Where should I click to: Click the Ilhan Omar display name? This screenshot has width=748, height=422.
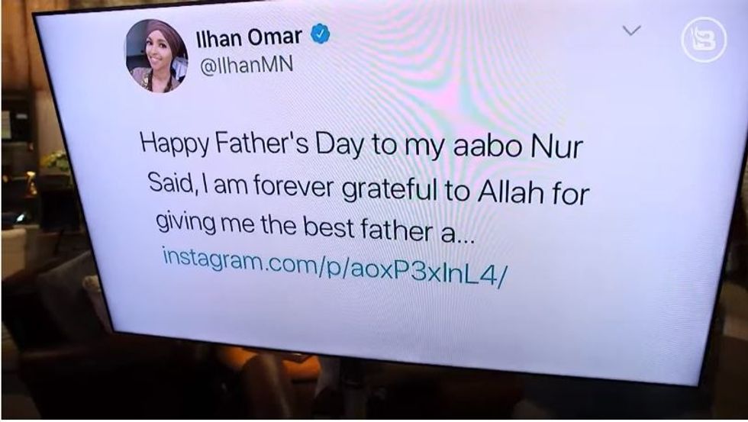(x=249, y=37)
